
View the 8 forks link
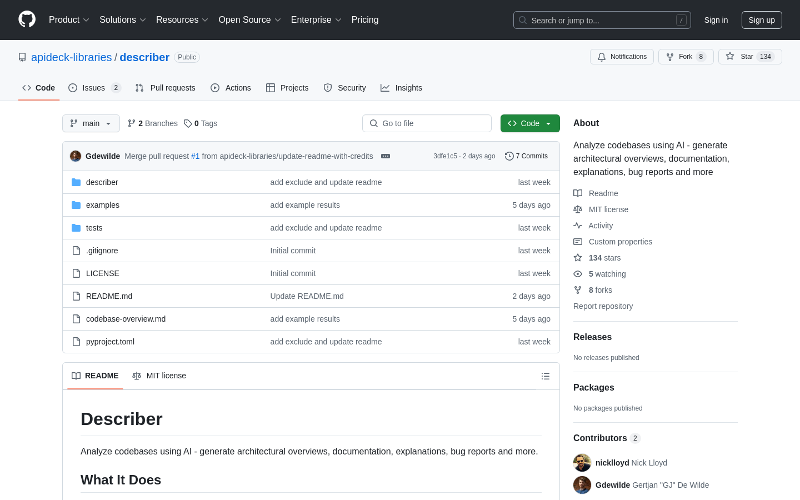tap(593, 290)
